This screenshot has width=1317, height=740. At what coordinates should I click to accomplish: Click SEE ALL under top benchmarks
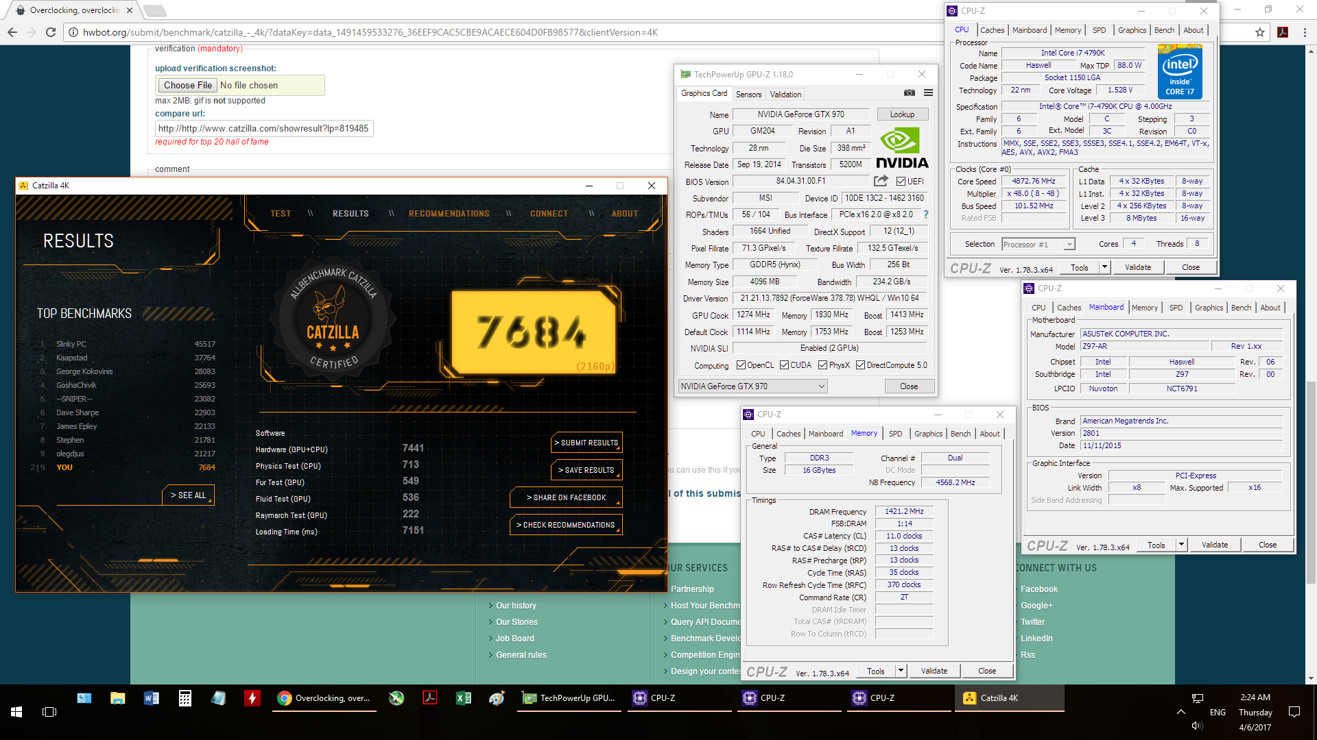coord(188,495)
